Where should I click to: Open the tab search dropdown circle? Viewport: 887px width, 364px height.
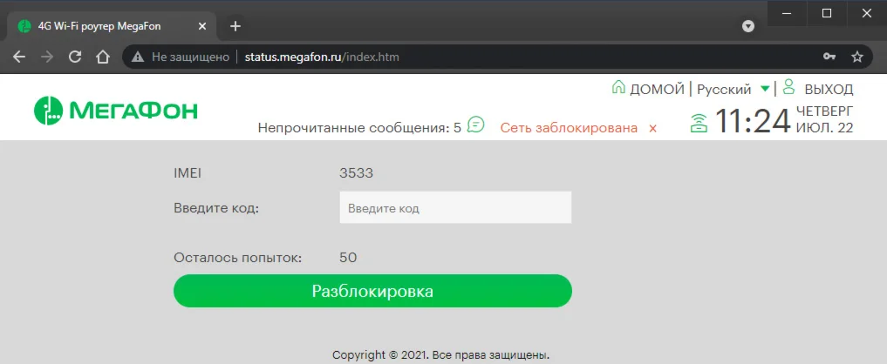[x=747, y=26]
